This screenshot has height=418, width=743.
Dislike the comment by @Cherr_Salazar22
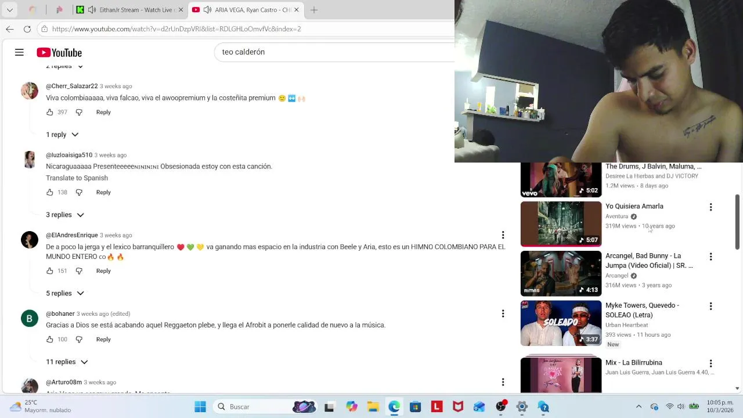79,112
